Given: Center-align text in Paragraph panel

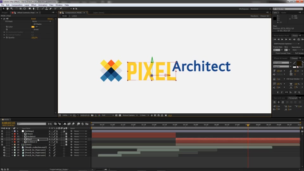Looking at the screenshot, I should pos(279,102).
